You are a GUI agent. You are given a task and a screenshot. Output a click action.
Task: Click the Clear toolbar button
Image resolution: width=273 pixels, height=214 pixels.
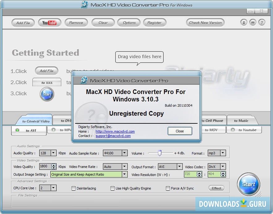[103, 23]
